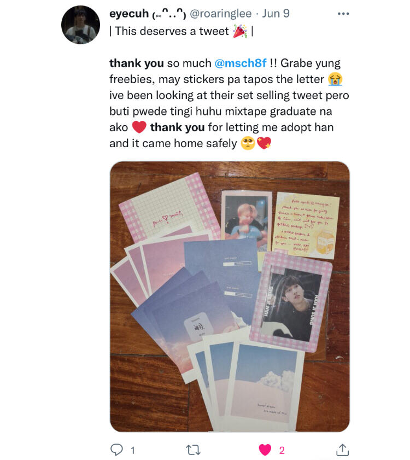Unlike the tweet via the pink heart

(x=265, y=450)
